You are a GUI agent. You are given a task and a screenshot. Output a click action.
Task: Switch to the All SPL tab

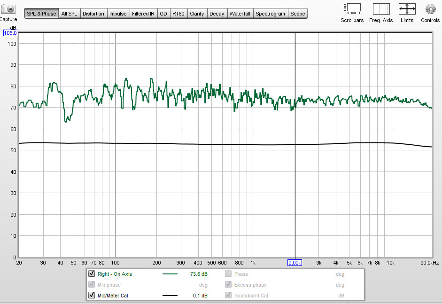70,14
